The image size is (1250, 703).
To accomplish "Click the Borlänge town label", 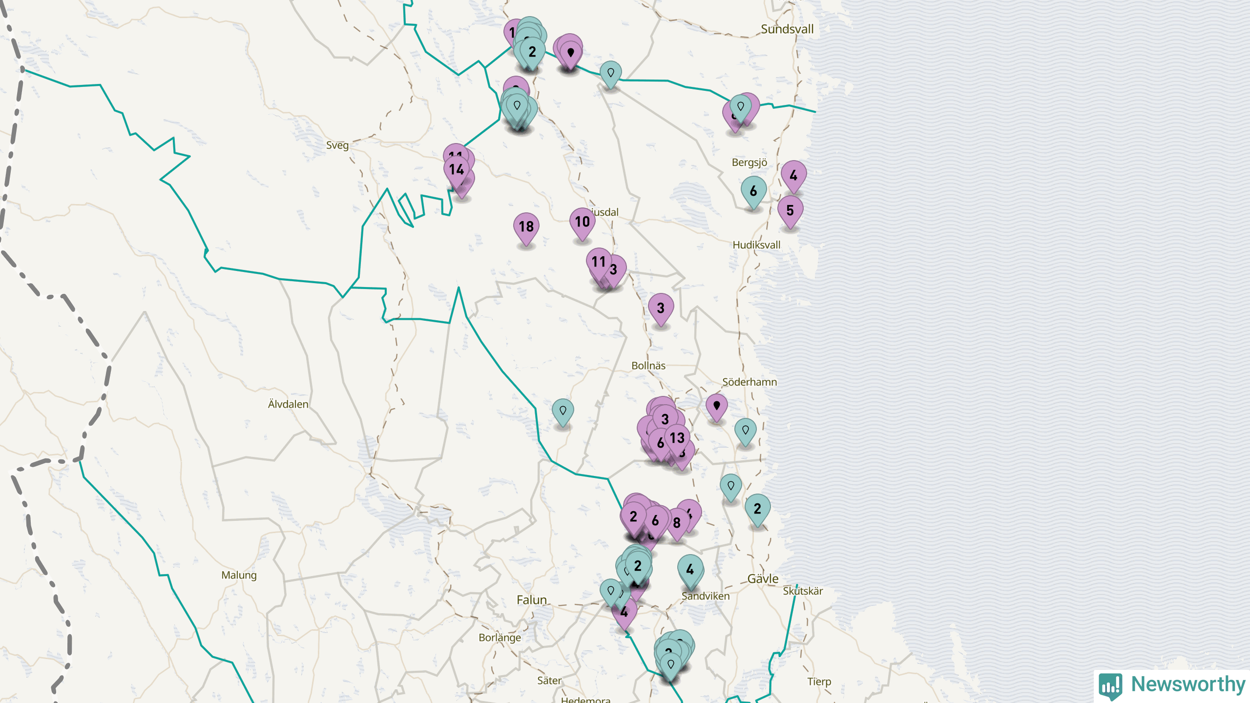I will pyautogui.click(x=500, y=638).
